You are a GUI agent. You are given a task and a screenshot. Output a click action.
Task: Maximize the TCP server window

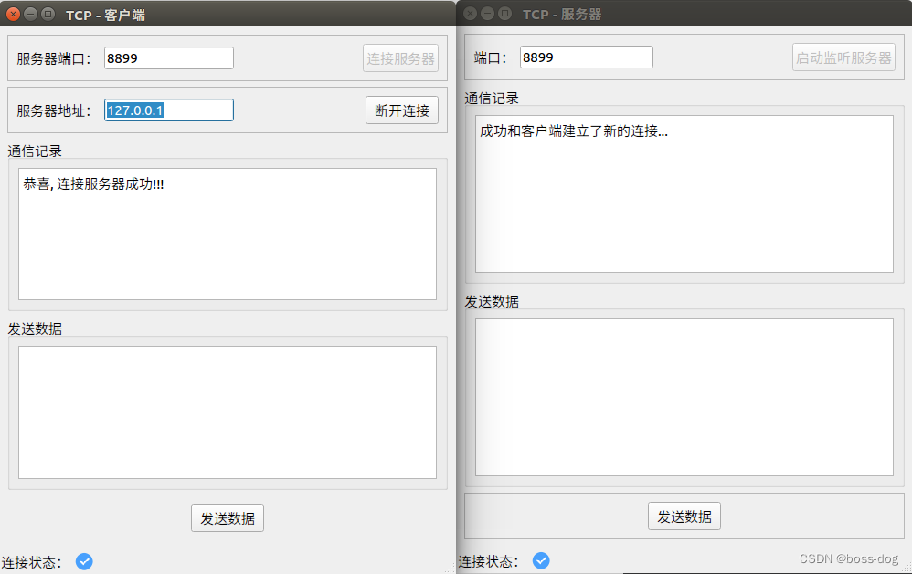coord(504,14)
